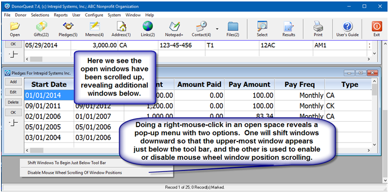Sort by the Start Date column header
The image size is (389, 193).
pos(49,84)
